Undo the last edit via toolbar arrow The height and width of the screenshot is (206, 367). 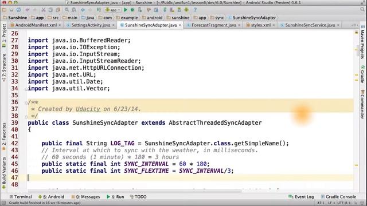coord(28,10)
